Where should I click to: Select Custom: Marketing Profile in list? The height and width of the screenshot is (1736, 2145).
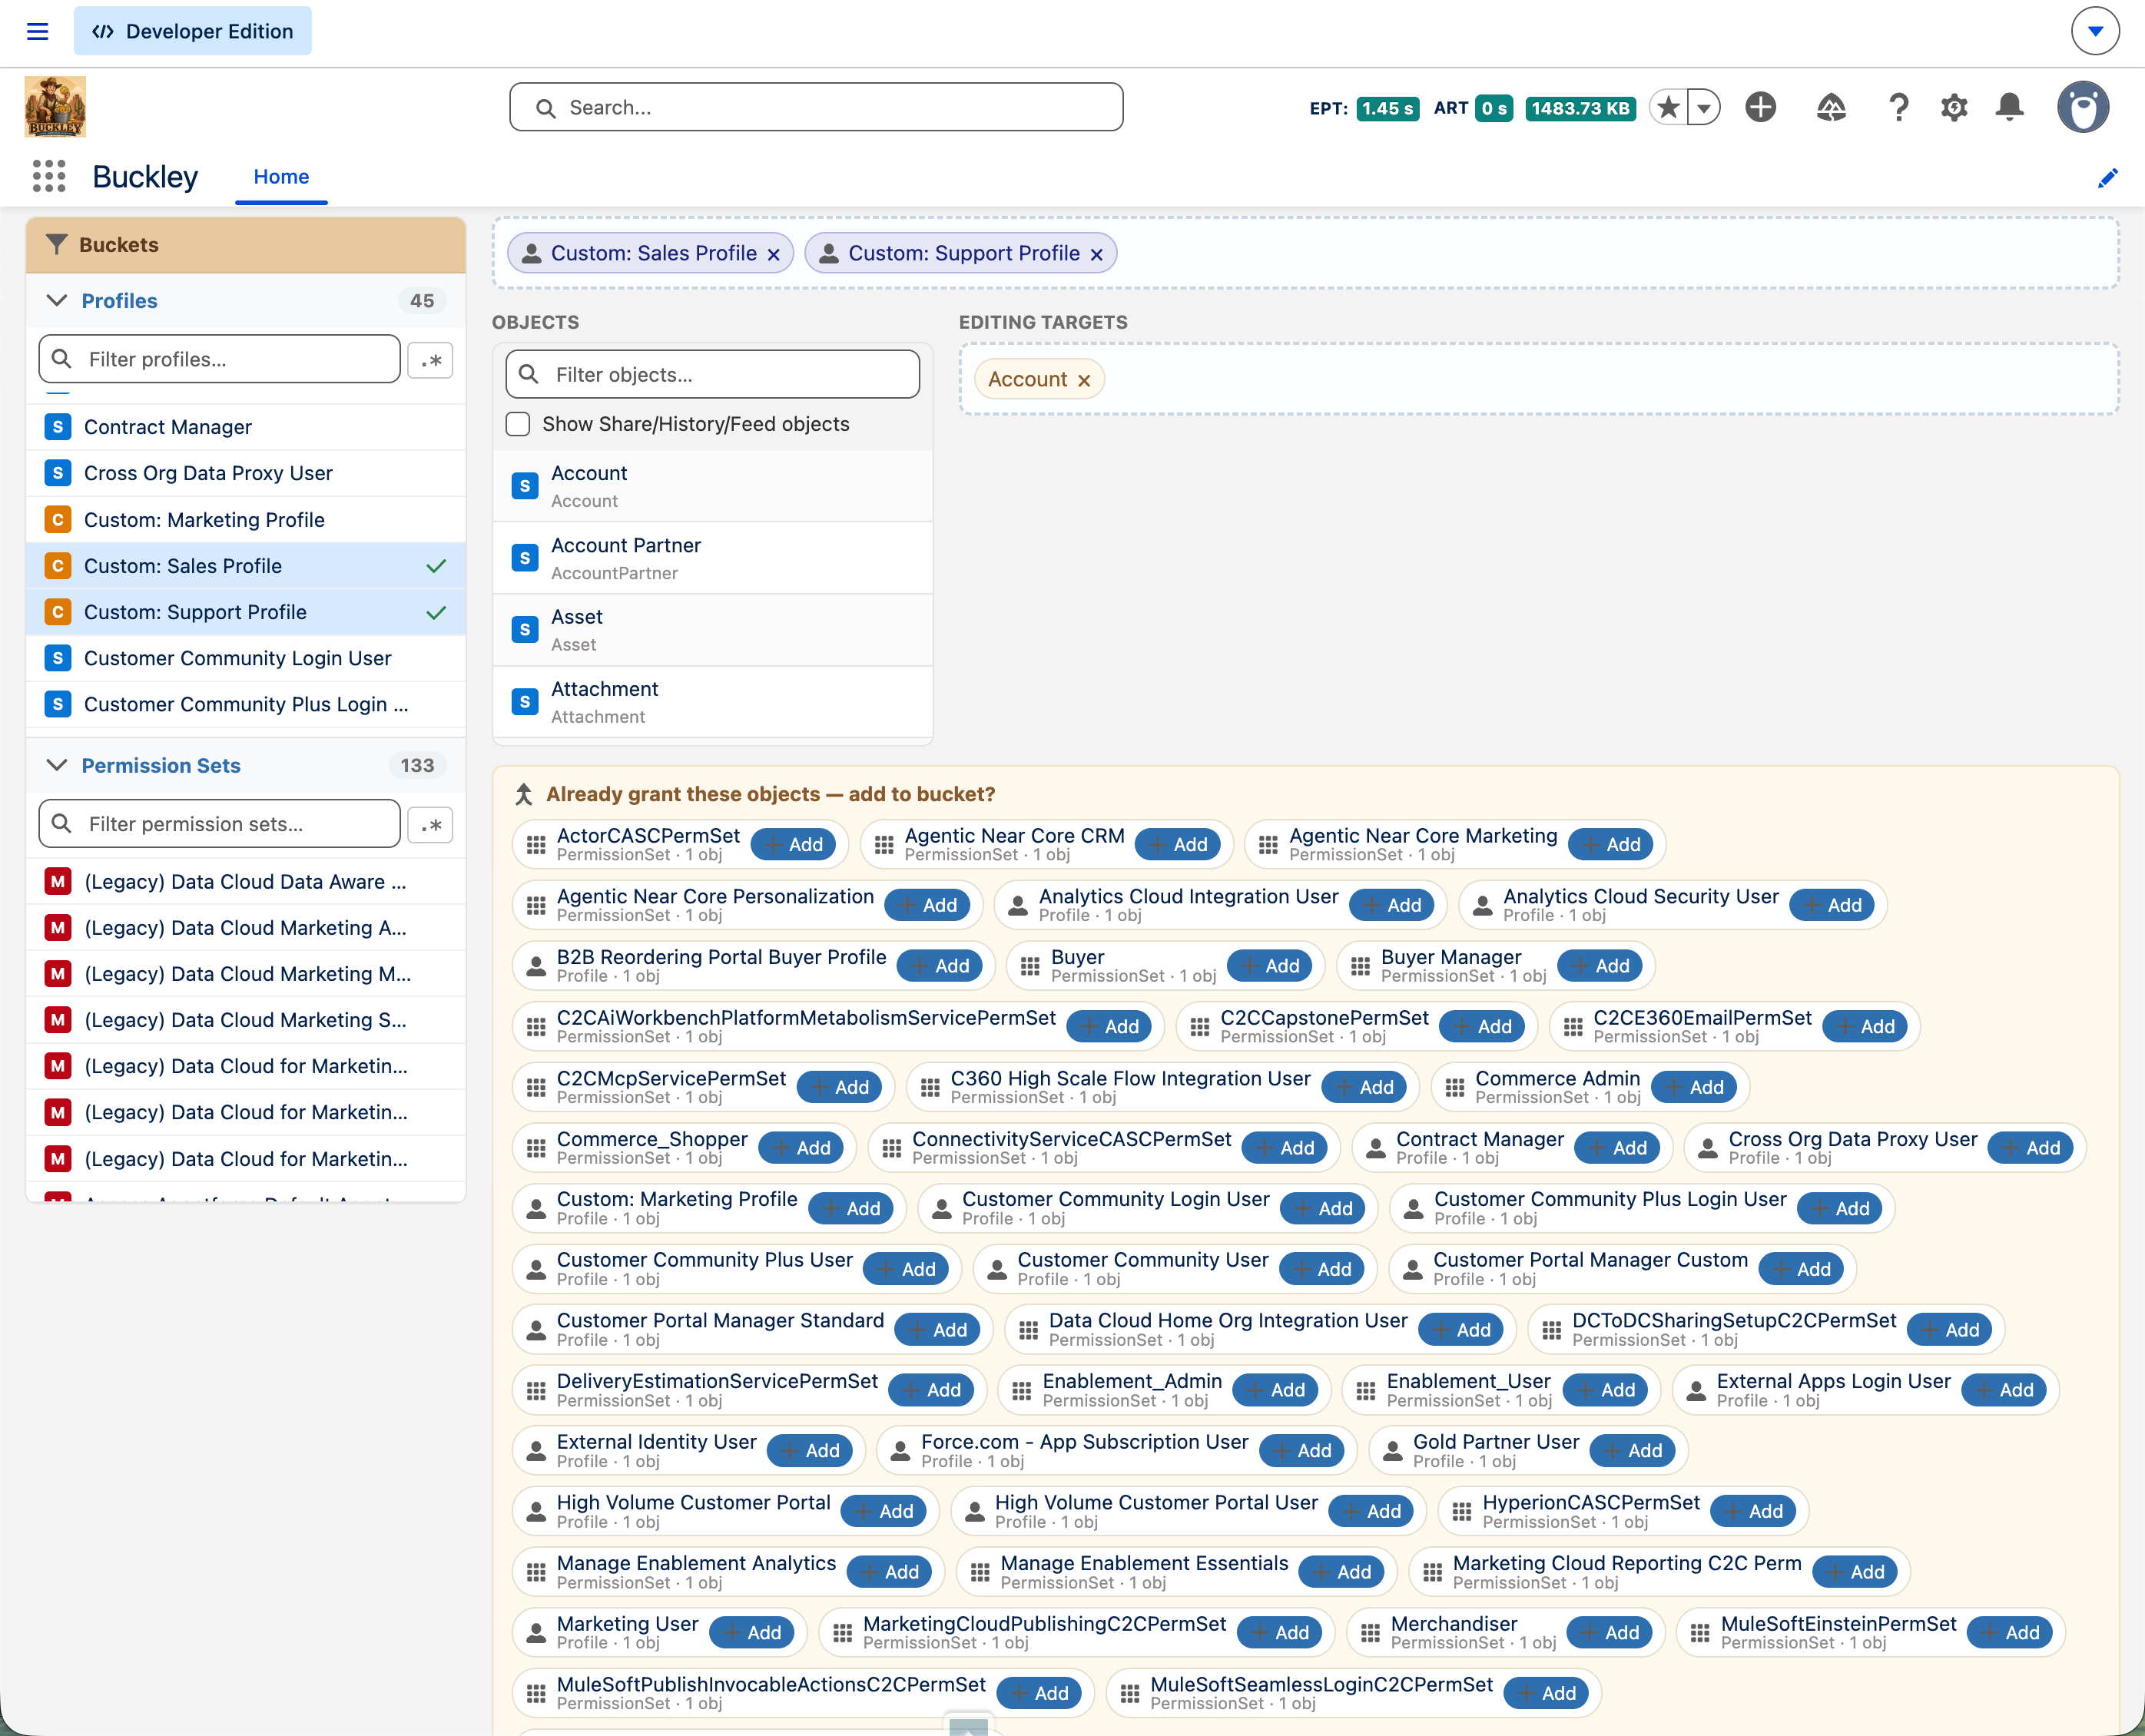245,520
